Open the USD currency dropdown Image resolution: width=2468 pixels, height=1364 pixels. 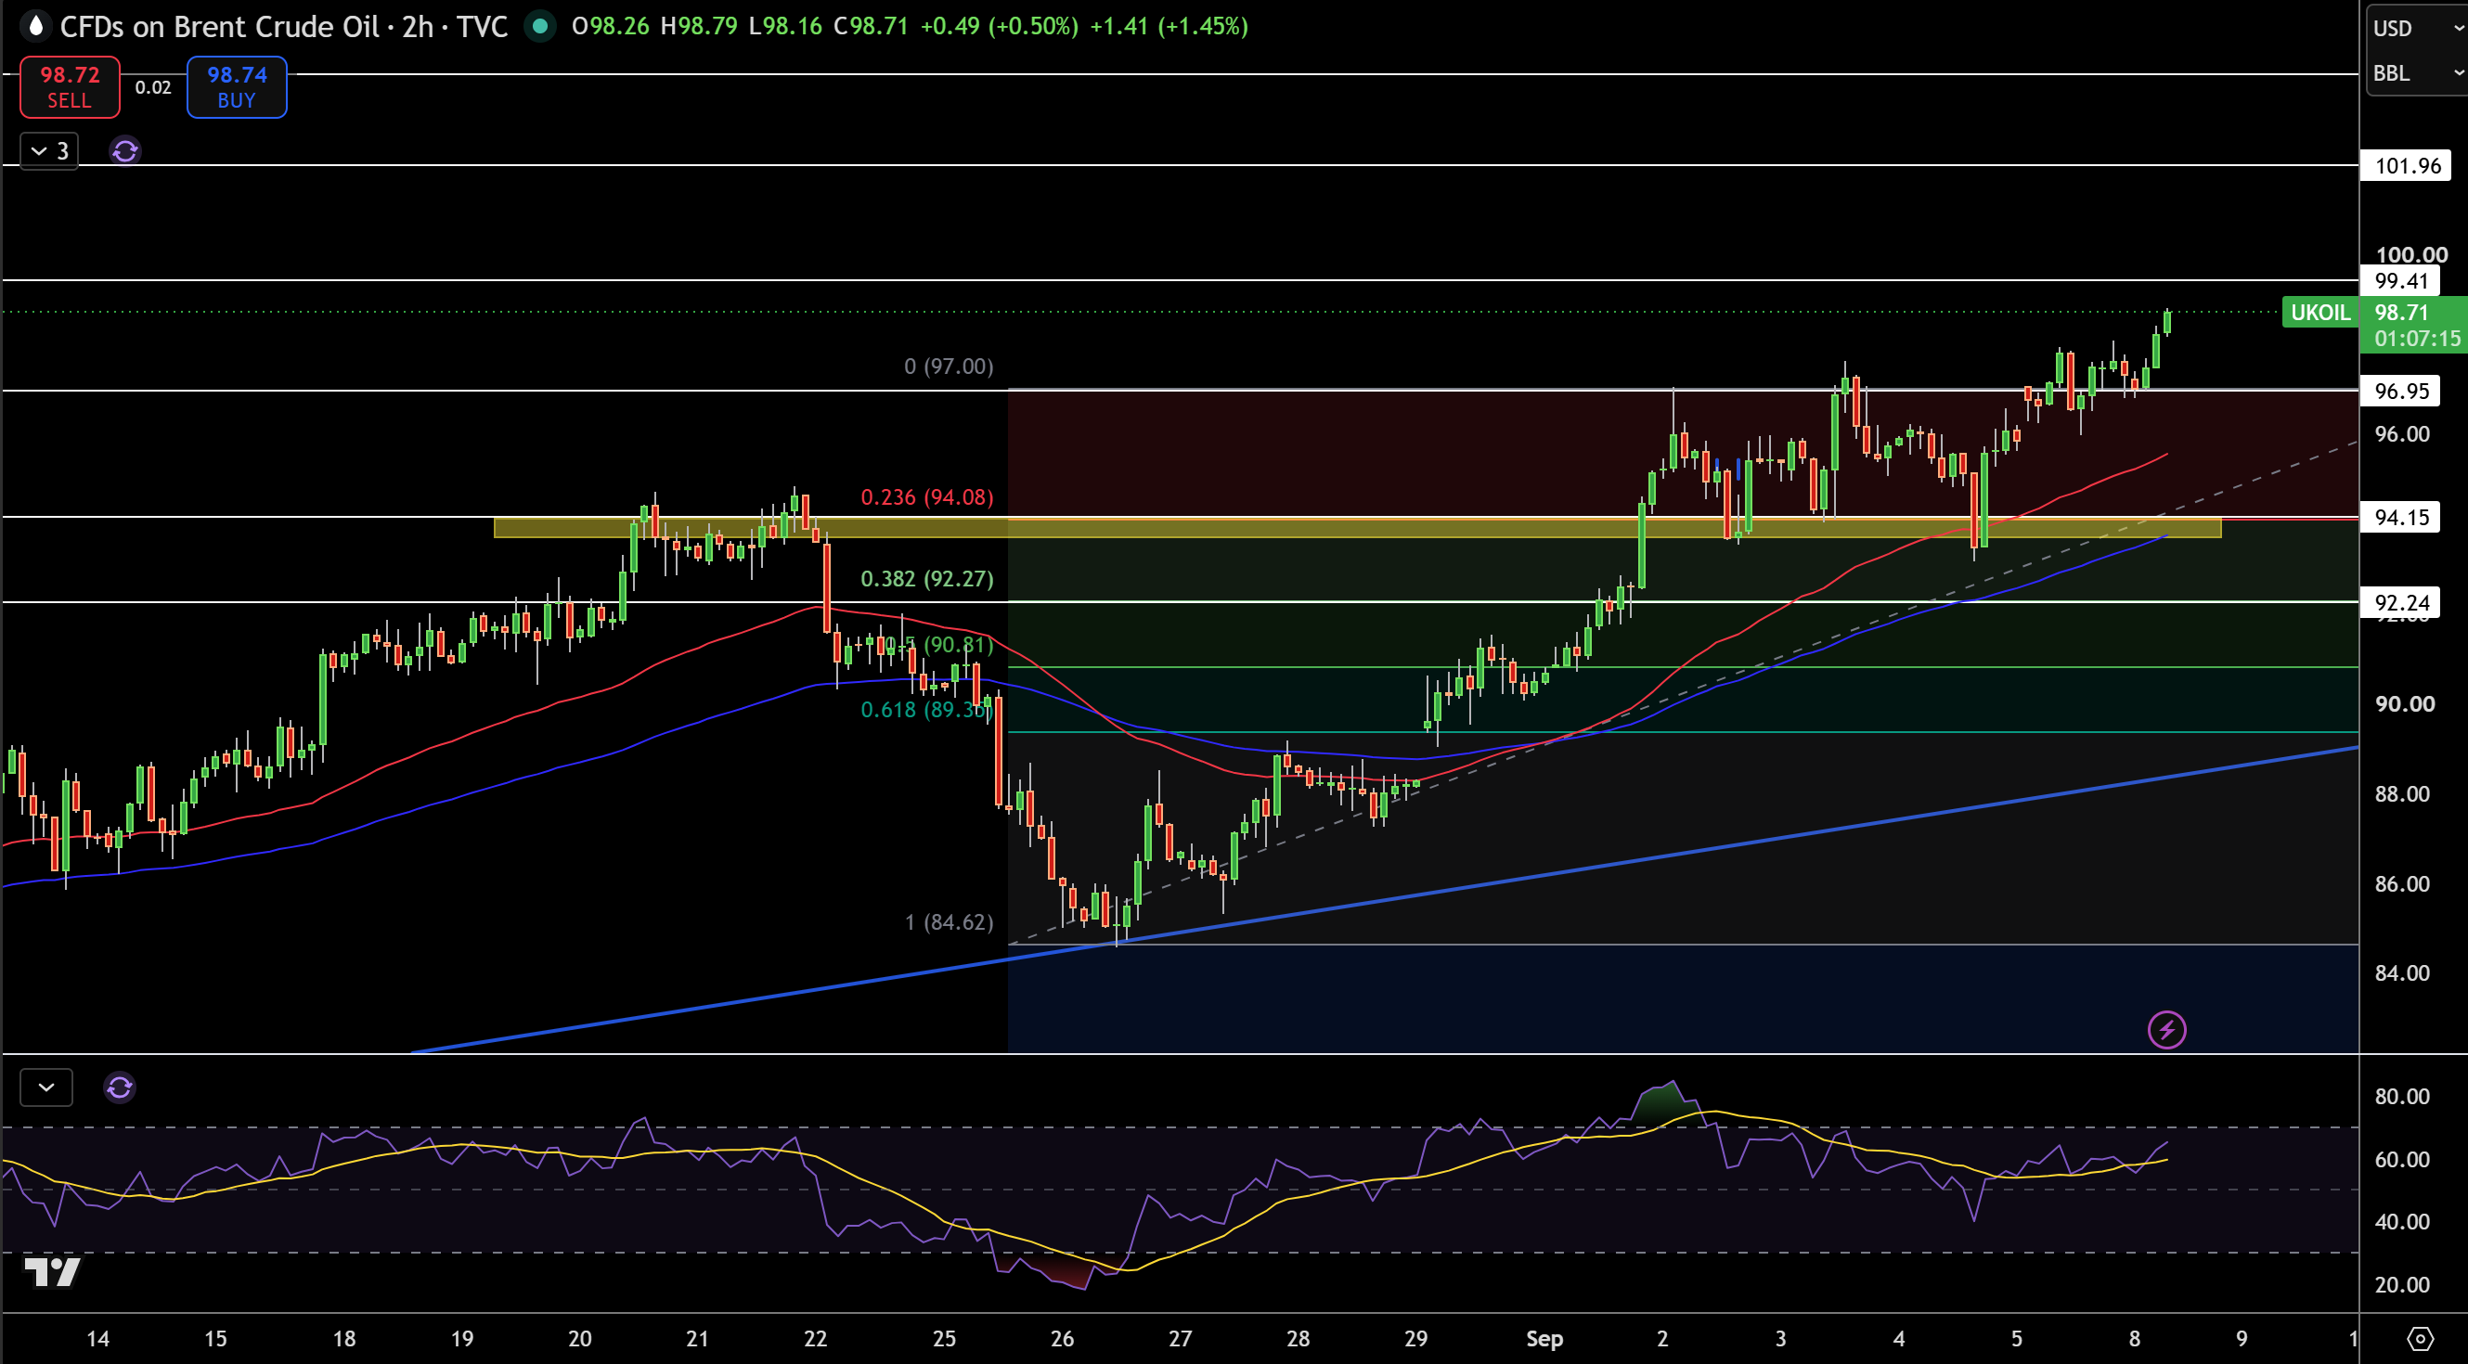coord(2416,28)
